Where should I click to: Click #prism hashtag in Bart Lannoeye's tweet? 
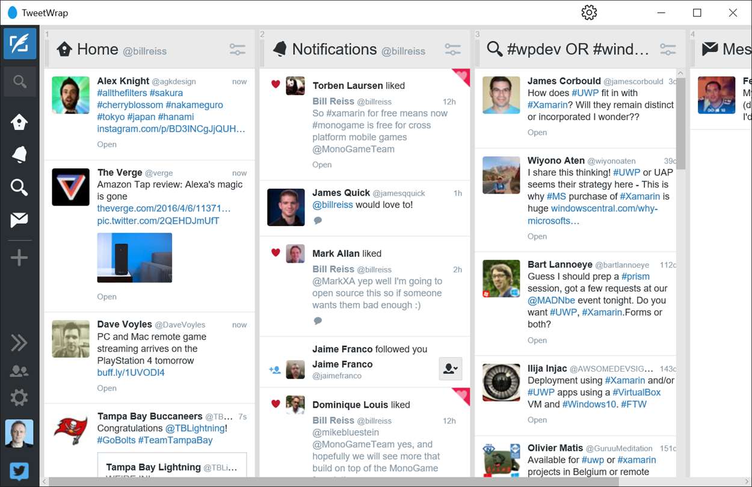pyautogui.click(x=635, y=277)
